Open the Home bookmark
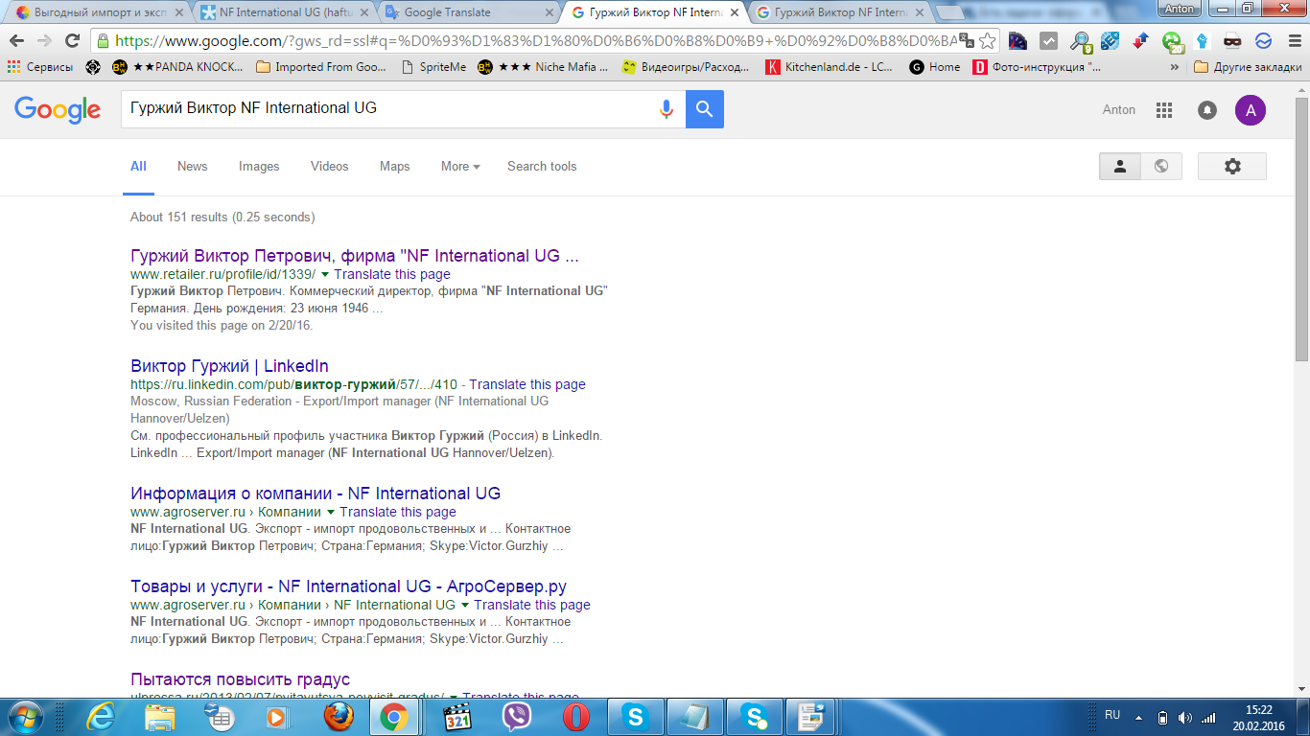Screen dimensions: 1310x736 pyautogui.click(x=935, y=67)
